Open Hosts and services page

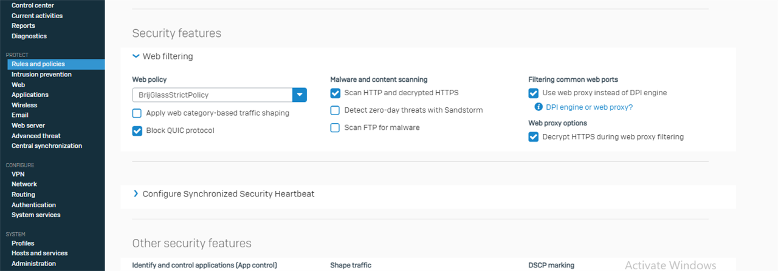40,253
